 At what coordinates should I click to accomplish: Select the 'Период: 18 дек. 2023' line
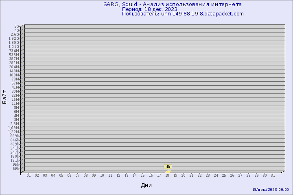[150, 9]
